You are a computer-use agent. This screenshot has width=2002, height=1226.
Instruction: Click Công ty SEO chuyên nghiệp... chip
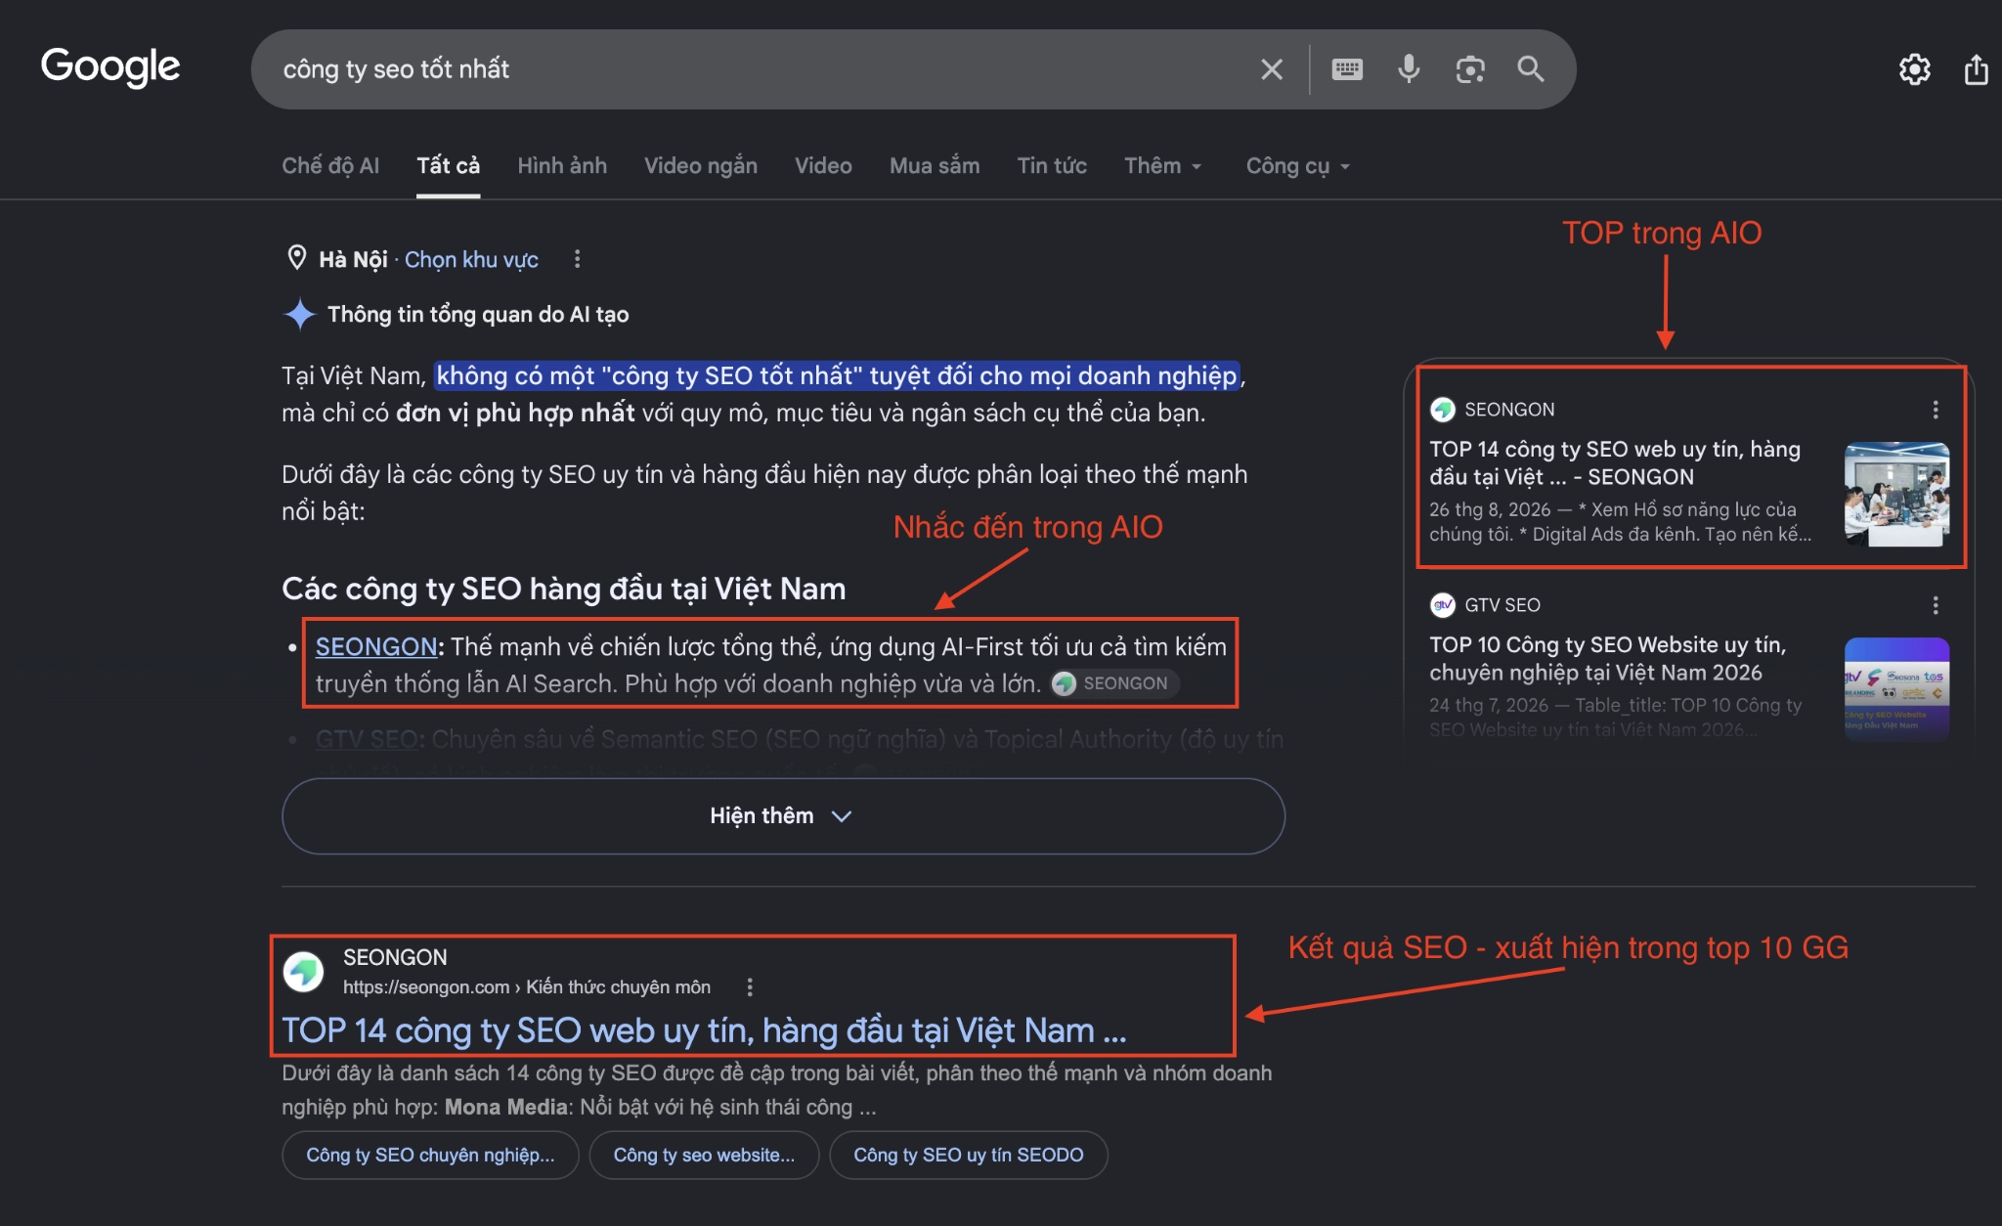point(430,1156)
